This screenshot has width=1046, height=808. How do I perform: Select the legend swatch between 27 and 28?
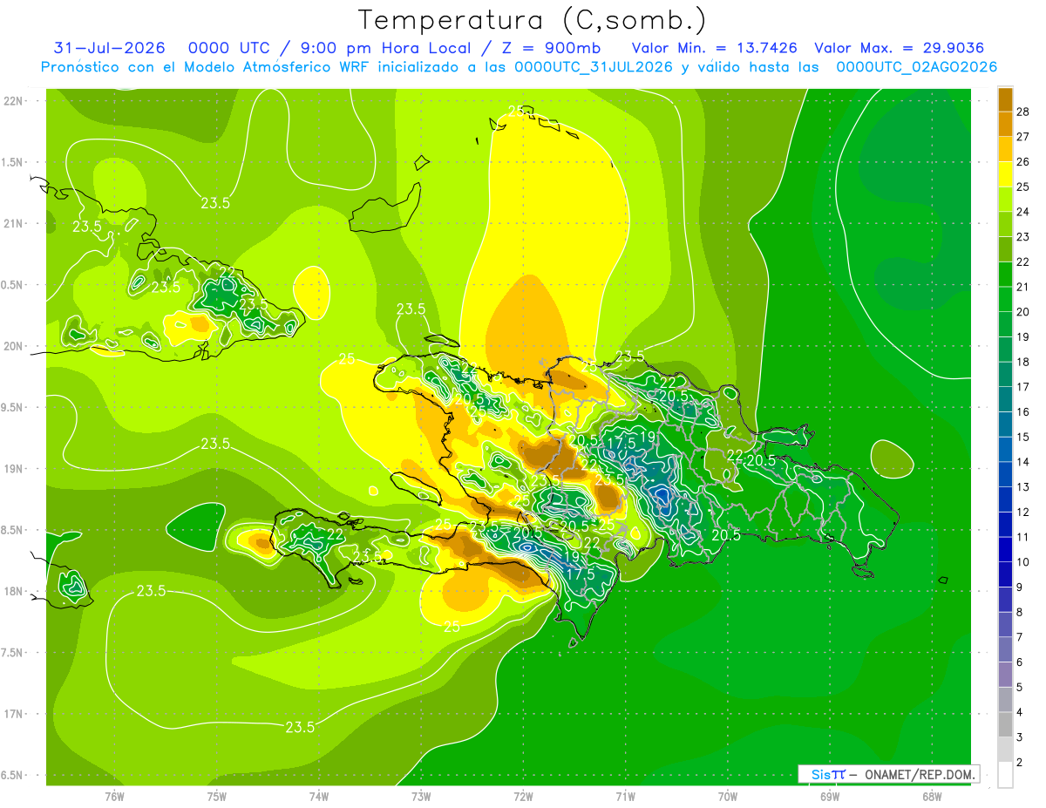1005,125
